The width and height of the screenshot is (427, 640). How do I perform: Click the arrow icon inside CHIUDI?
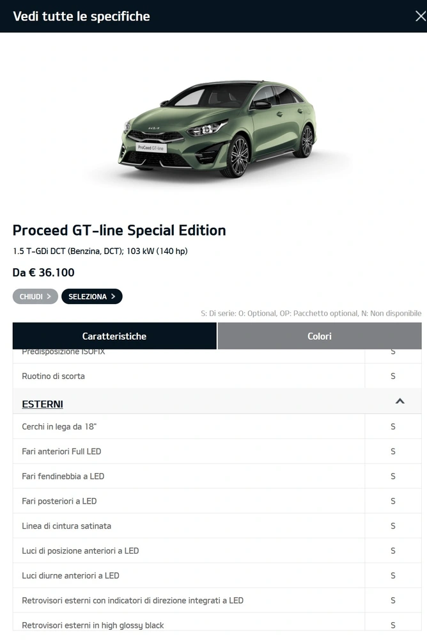coord(49,296)
